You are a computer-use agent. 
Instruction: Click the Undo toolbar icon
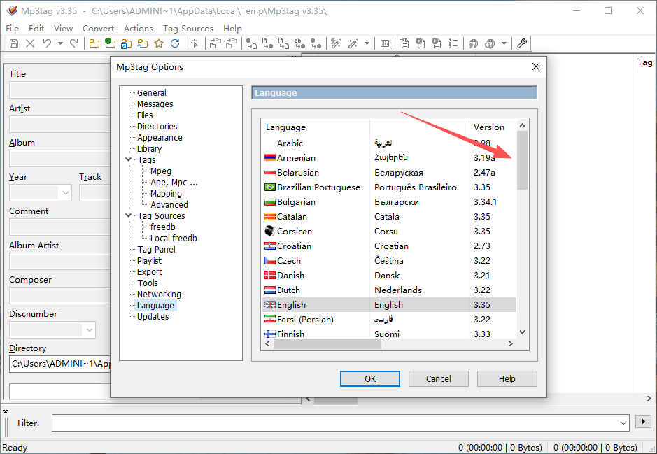pyautogui.click(x=47, y=43)
